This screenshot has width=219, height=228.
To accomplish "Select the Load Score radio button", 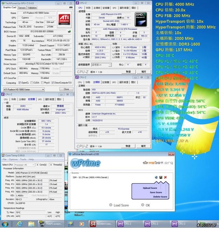I will pyautogui.click(x=111, y=205).
